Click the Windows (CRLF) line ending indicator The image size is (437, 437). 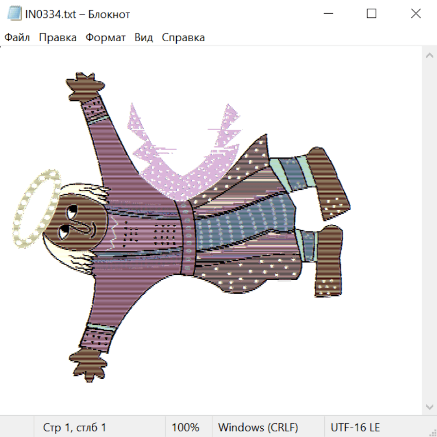(x=258, y=428)
